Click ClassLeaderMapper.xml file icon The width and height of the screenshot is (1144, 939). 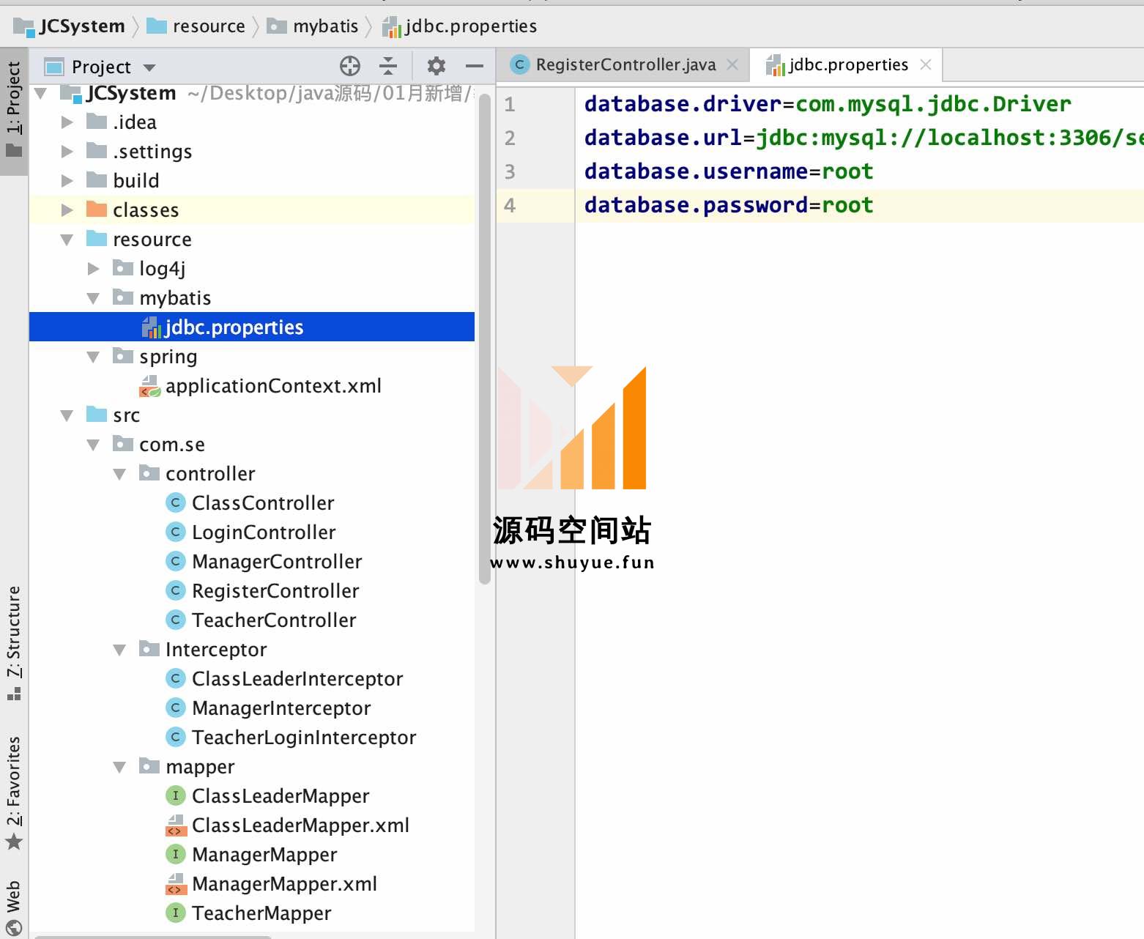click(x=175, y=825)
